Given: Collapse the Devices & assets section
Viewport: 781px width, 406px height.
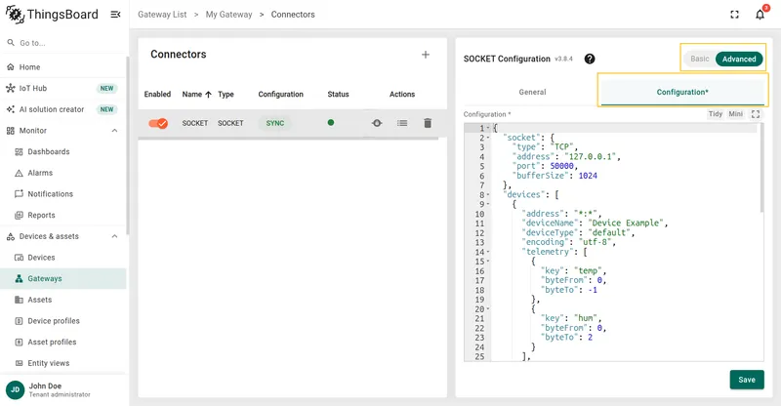Looking at the screenshot, I should 114,236.
